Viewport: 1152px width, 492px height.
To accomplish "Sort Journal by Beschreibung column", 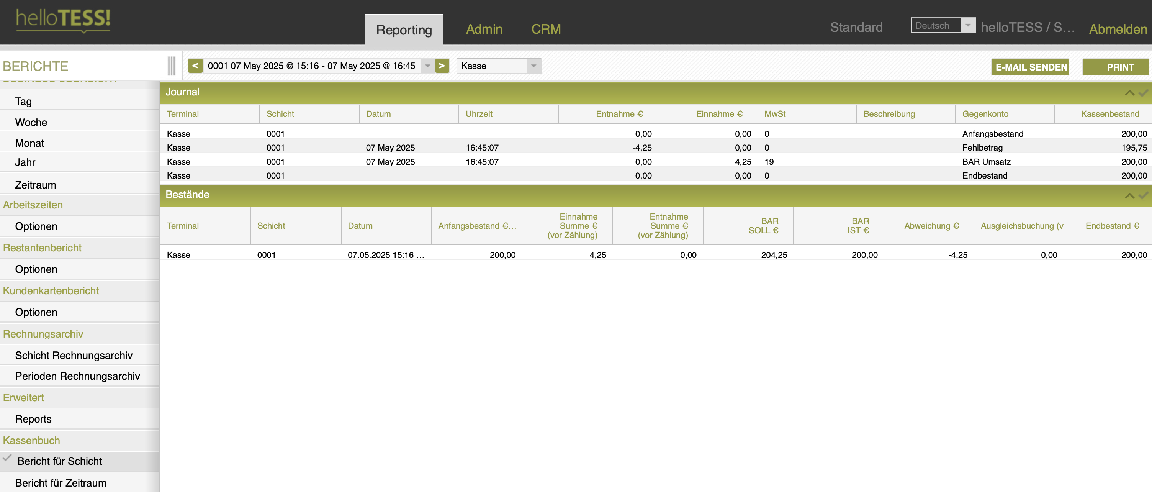I will point(906,113).
